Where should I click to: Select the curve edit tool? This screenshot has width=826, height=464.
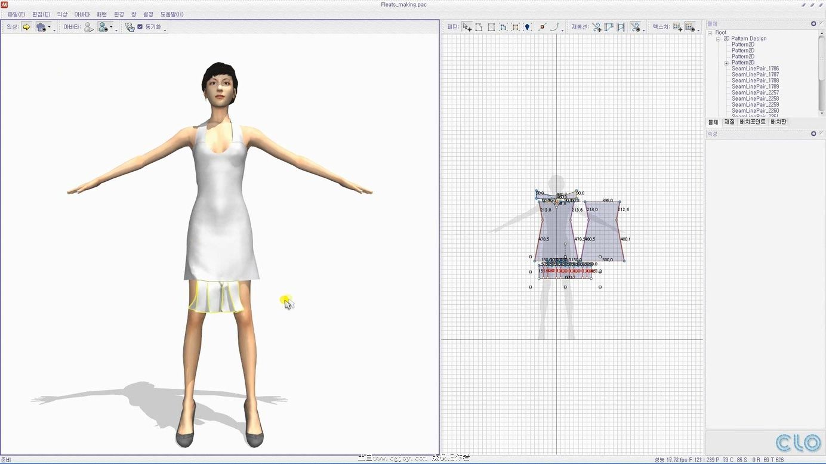pos(554,27)
